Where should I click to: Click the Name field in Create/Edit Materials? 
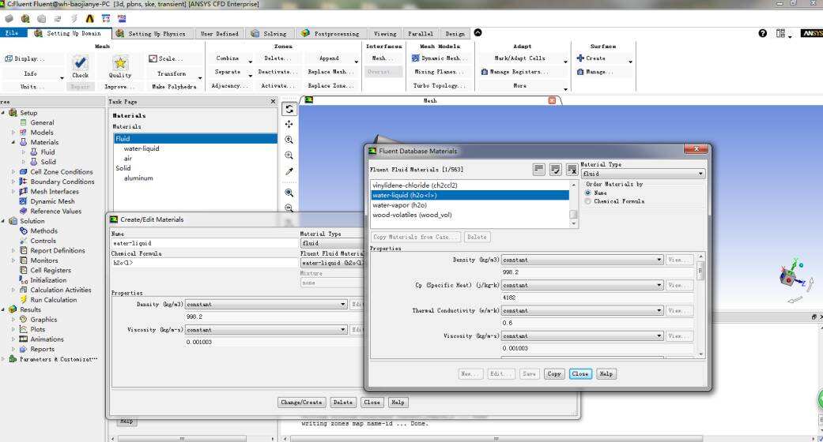tap(205, 243)
